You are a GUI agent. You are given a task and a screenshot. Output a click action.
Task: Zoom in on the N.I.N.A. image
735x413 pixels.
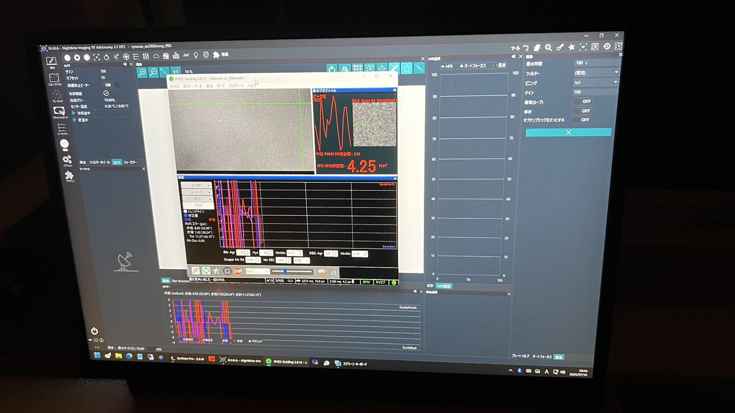(x=142, y=72)
